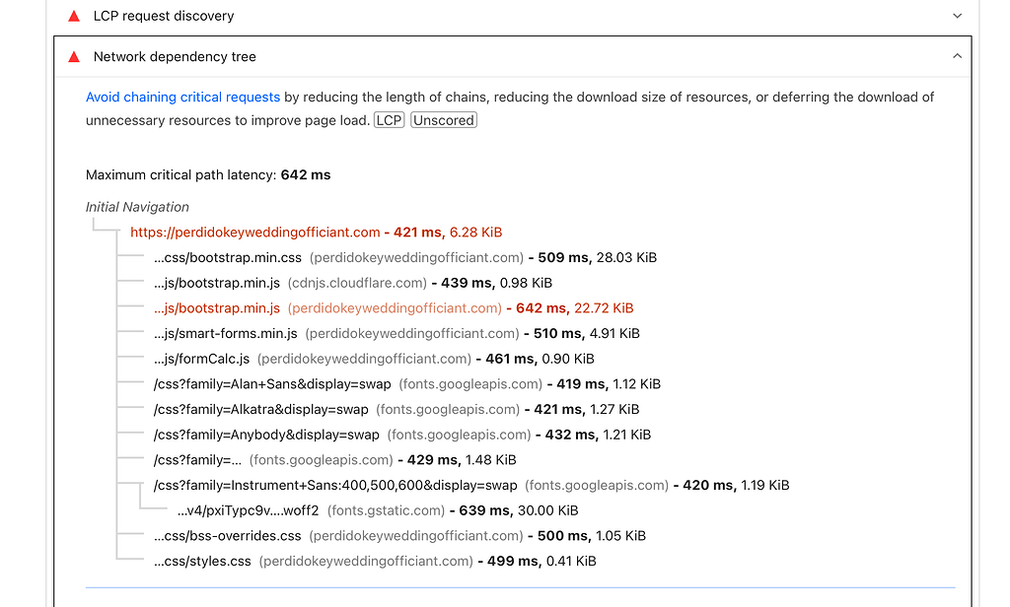
Task: Collapse the Network dependency tree section
Action: pos(957,56)
